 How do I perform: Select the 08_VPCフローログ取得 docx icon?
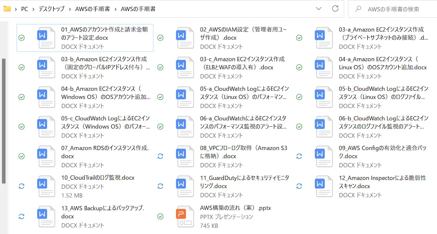coord(185,156)
